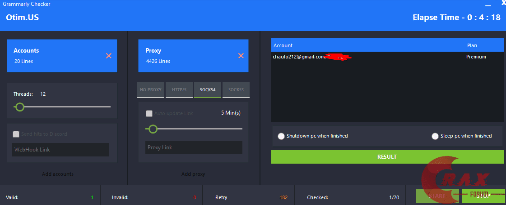Tick the Auto update Link checkbox
The height and width of the screenshot is (205, 506).
pyautogui.click(x=149, y=113)
